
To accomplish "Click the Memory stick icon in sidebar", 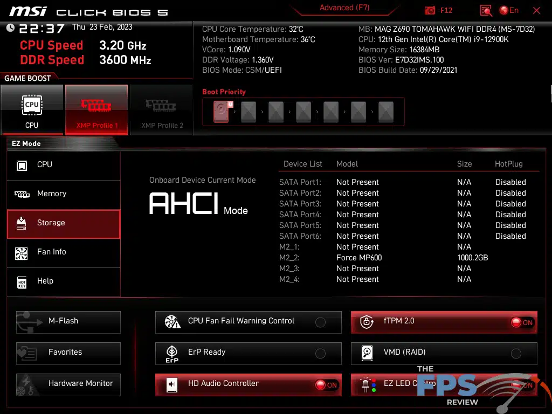I will click(22, 194).
